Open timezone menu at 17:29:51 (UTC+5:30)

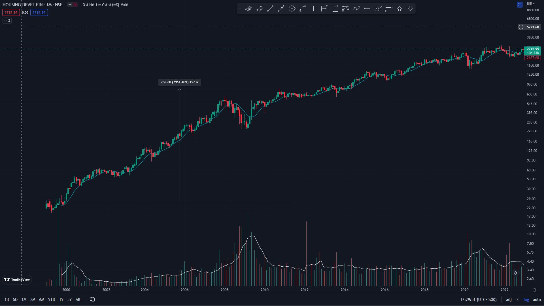pyautogui.click(x=478, y=299)
